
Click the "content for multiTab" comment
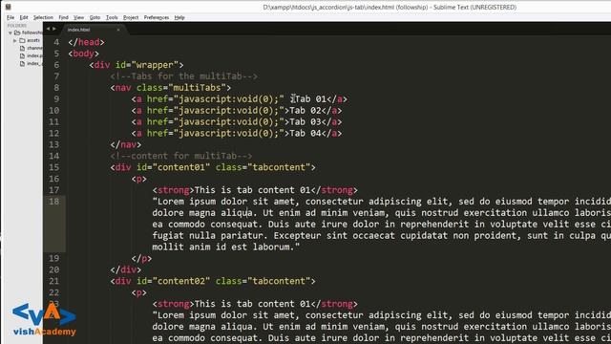(181, 156)
